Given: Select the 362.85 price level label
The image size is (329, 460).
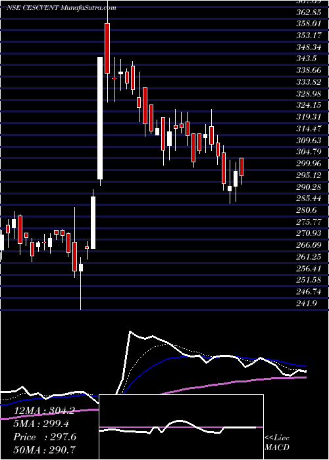Looking at the screenshot, I should pyautogui.click(x=309, y=12).
